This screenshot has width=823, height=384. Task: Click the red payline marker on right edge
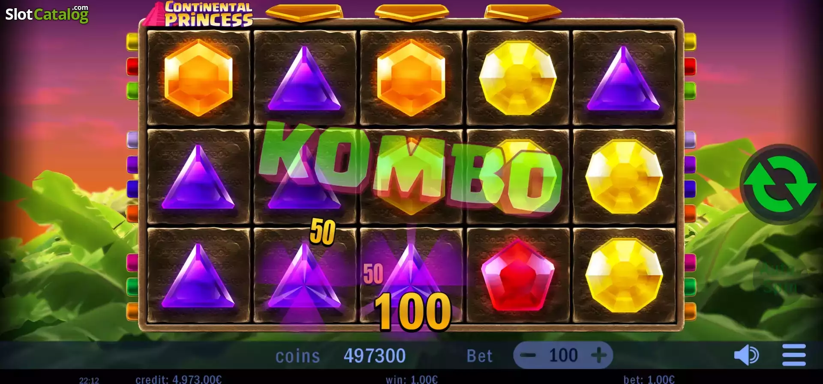690,66
